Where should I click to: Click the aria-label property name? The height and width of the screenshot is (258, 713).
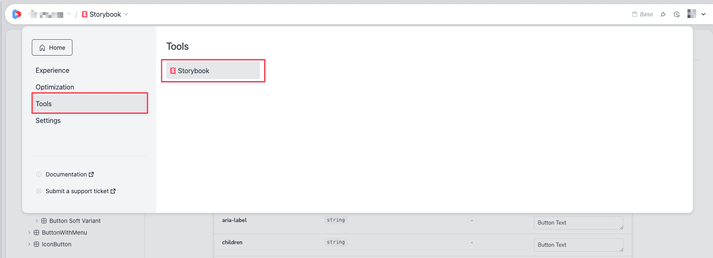click(234, 220)
